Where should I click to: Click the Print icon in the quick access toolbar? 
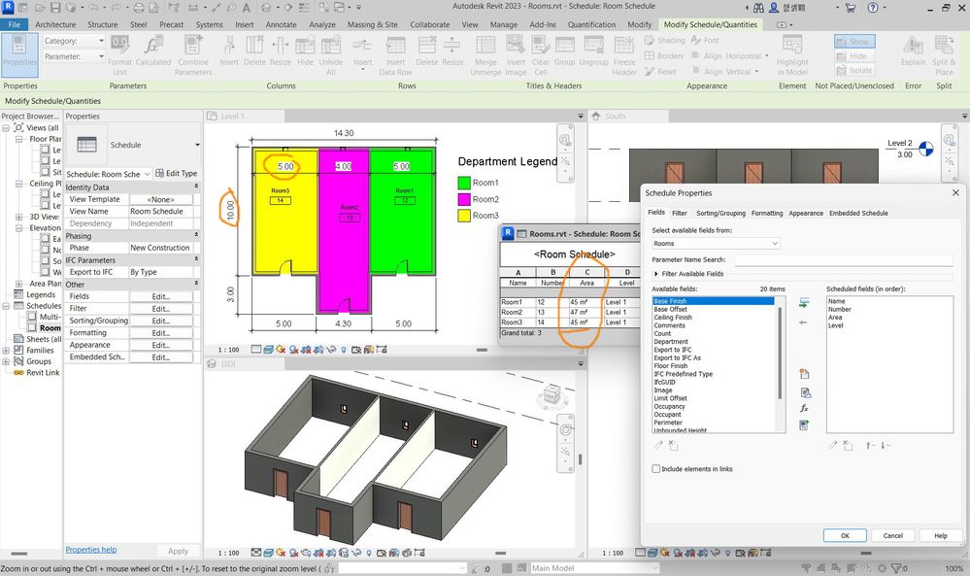point(139,8)
